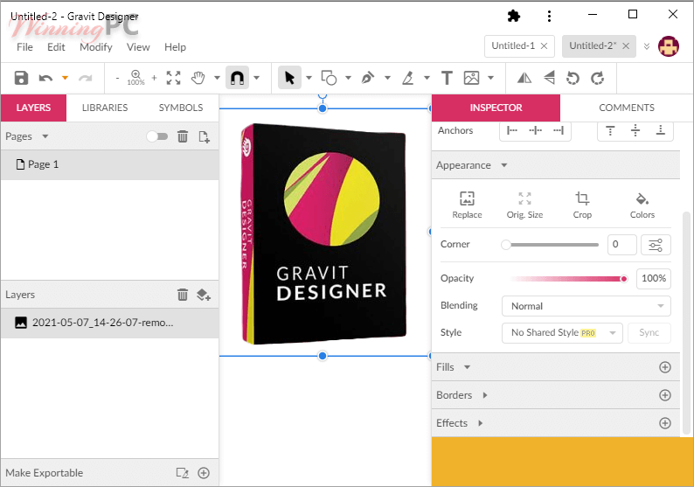Select Page 1 in the pages list

(110, 164)
